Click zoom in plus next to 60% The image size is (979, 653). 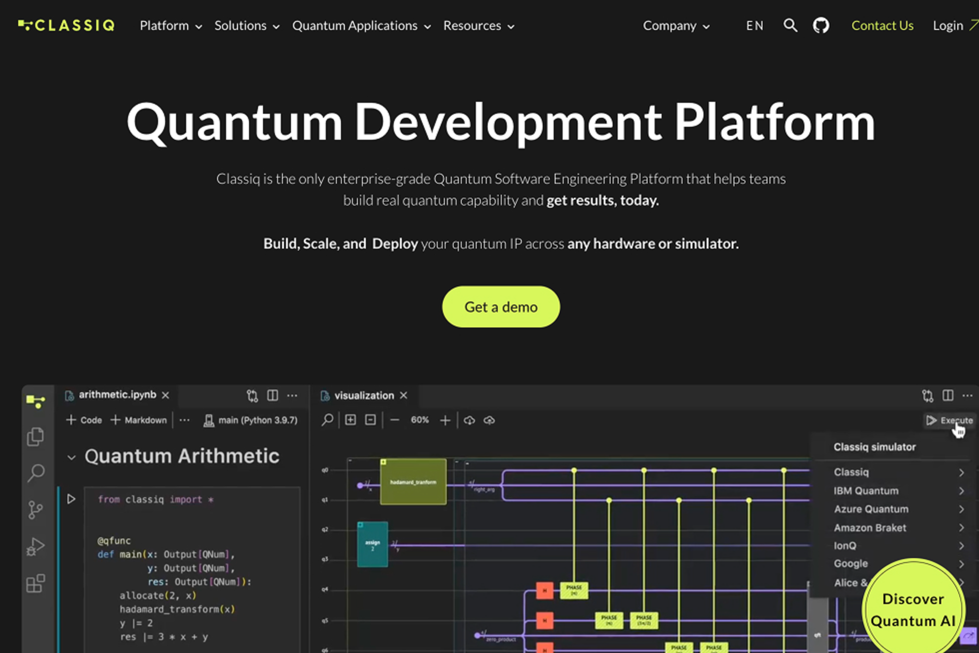point(445,420)
